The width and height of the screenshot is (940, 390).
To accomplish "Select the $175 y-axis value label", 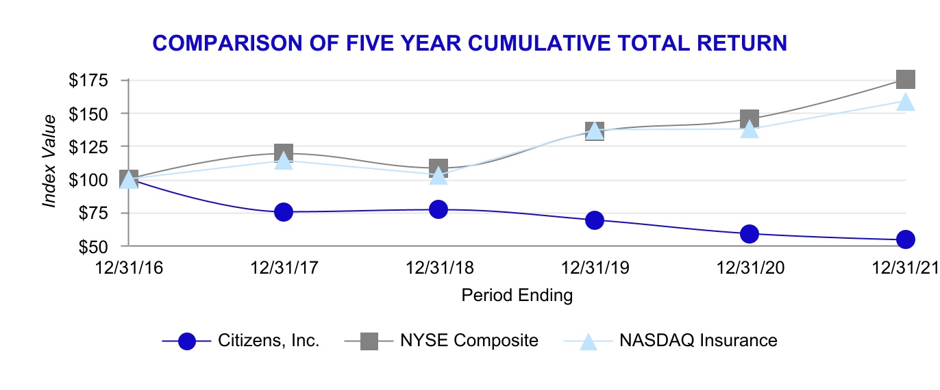I will (88, 81).
